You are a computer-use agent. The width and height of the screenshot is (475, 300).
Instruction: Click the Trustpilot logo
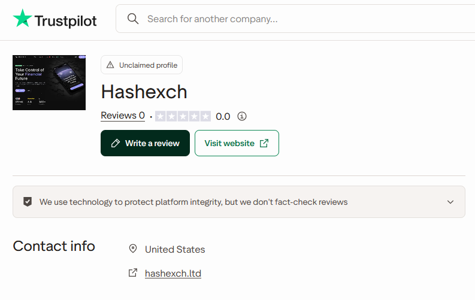coord(55,19)
